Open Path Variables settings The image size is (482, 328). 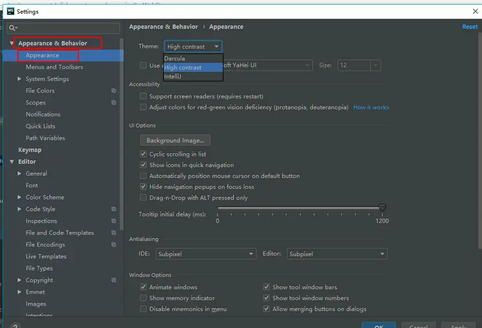point(45,138)
